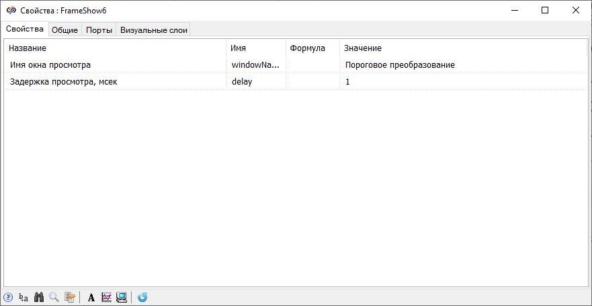Viewport: 592px width, 306px height.
Task: Click the binoculars find icon
Action: pos(39,297)
